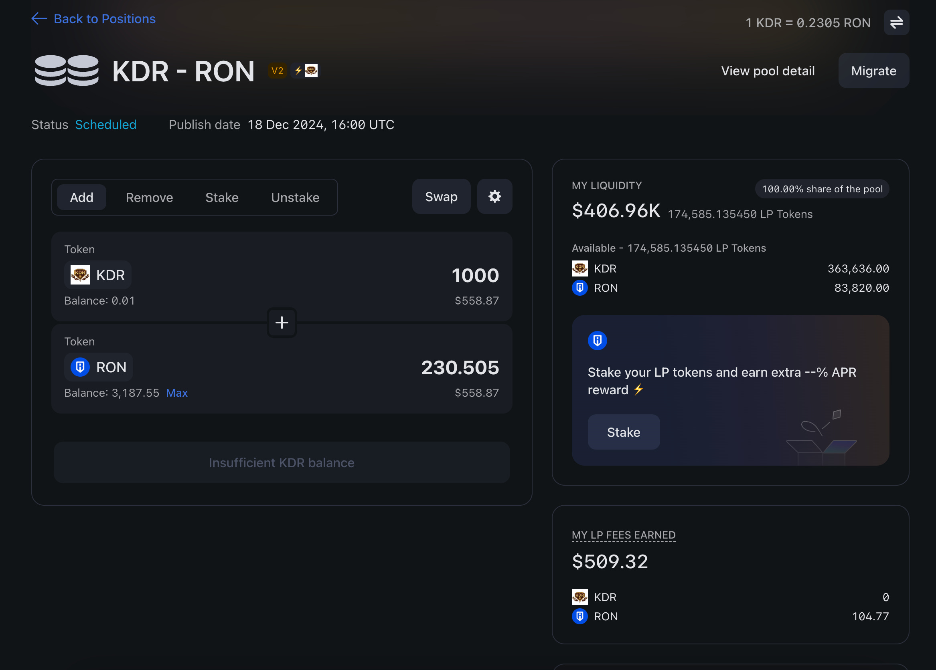Click the plus icon between the two token inputs
Image resolution: width=936 pixels, height=670 pixels.
282,323
